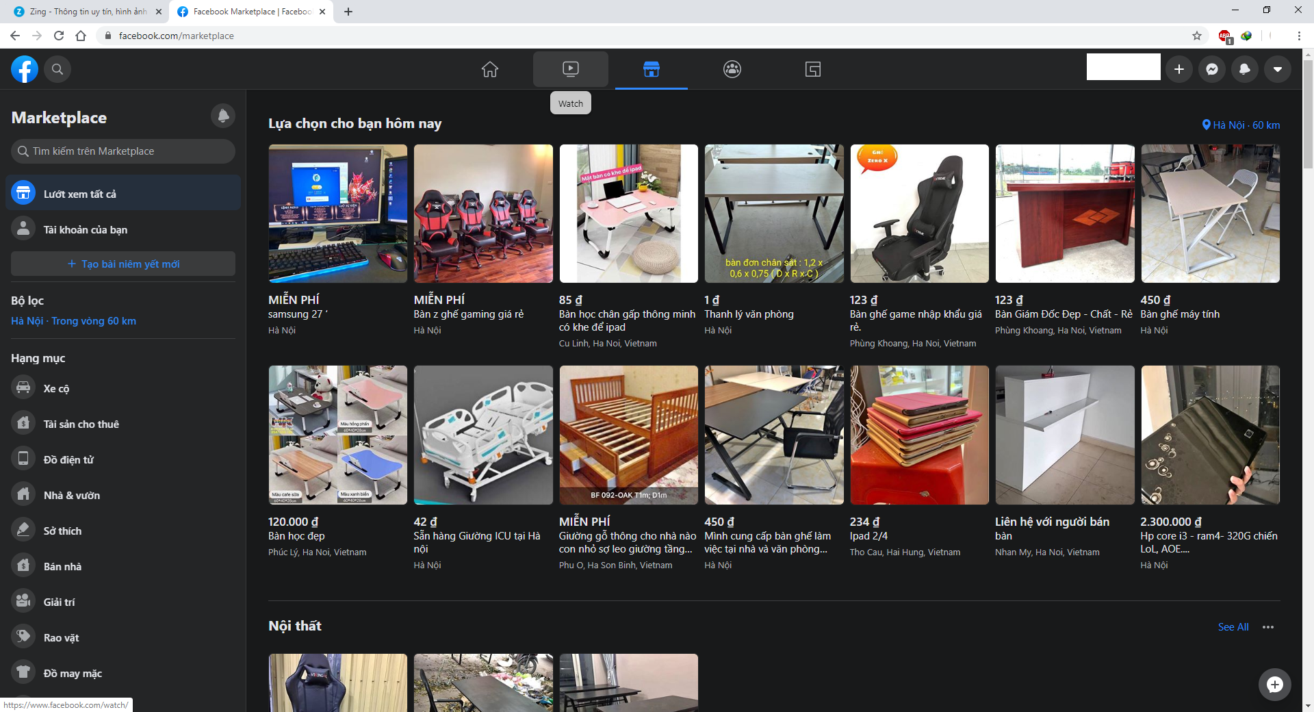Open Thanh lý văn phòng listing

tap(774, 214)
